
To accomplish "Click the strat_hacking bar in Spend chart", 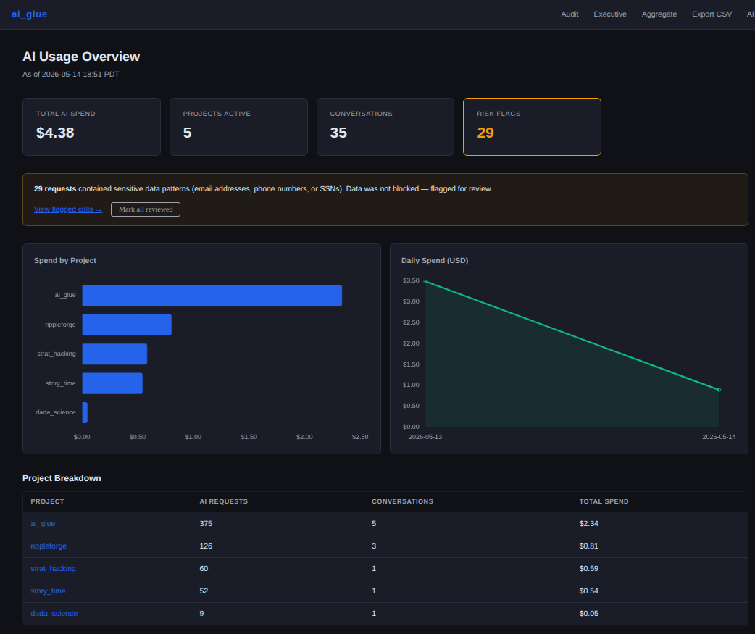I will (114, 354).
